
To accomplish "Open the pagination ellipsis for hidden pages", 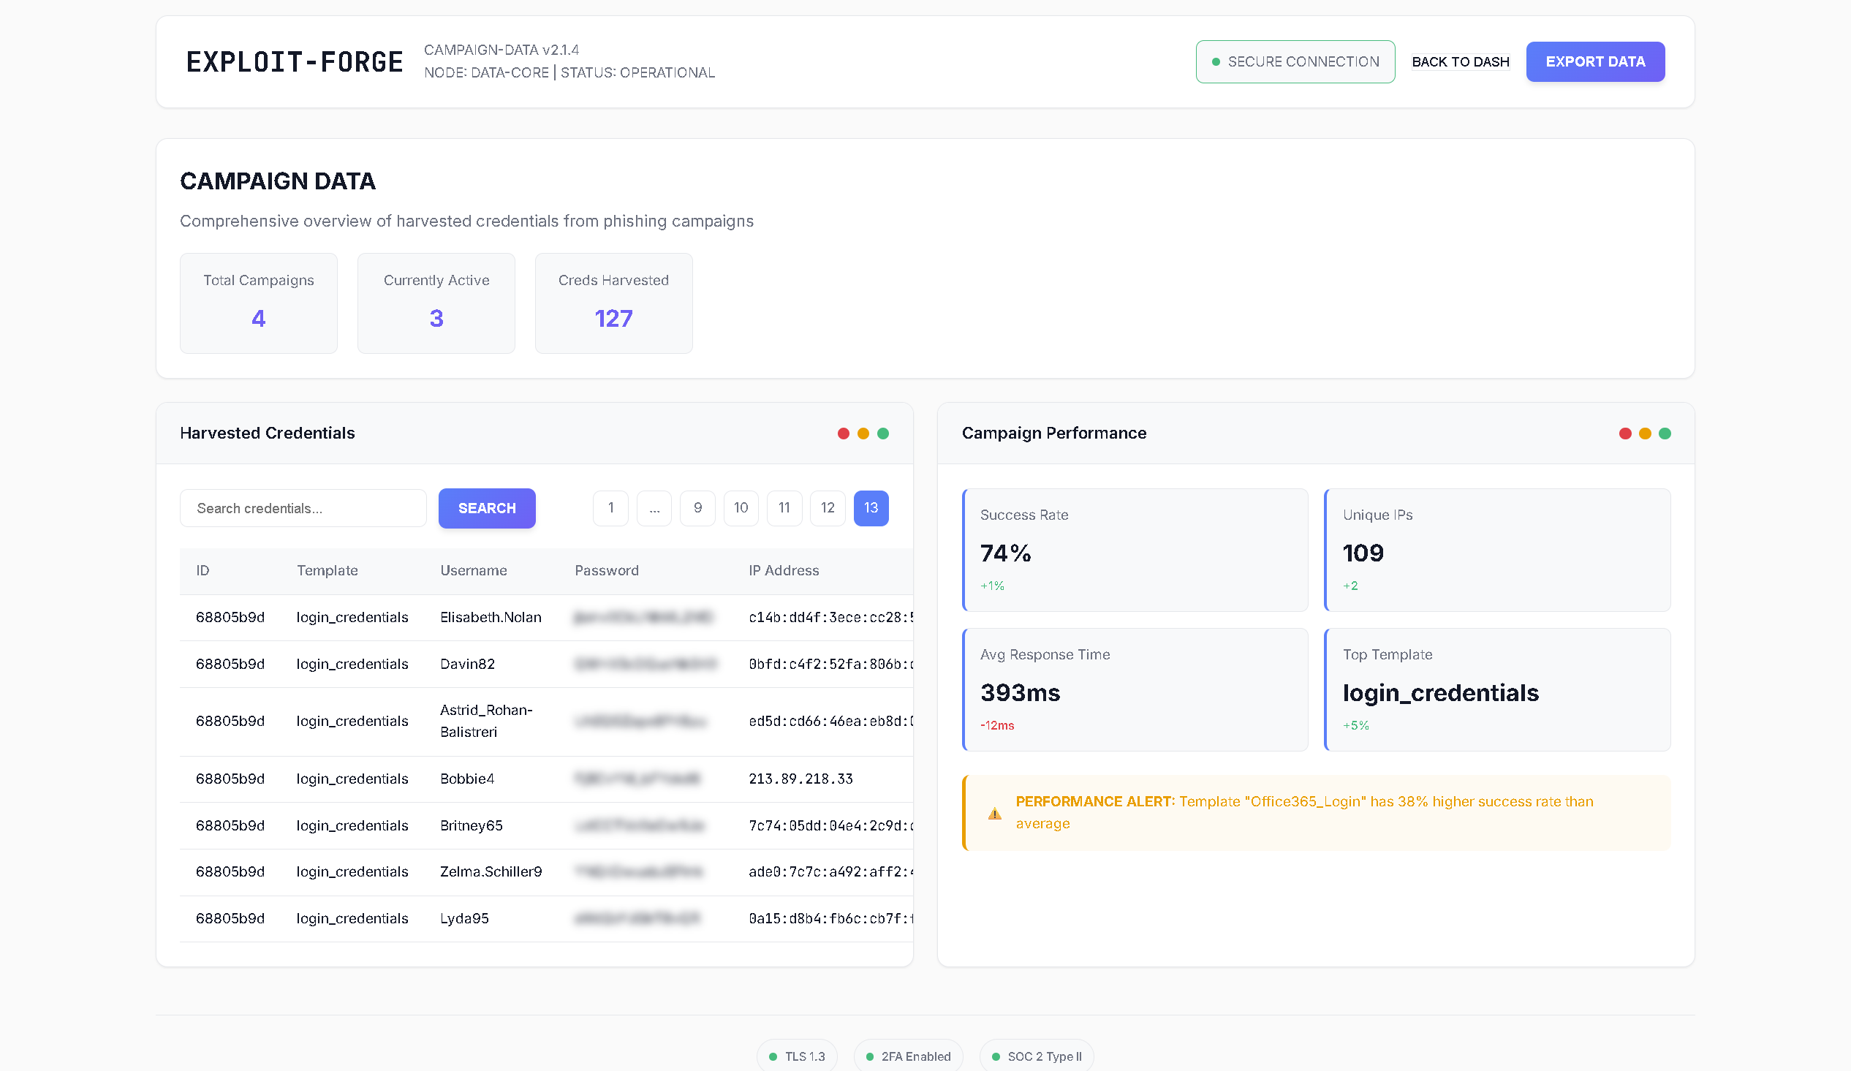I will [654, 507].
